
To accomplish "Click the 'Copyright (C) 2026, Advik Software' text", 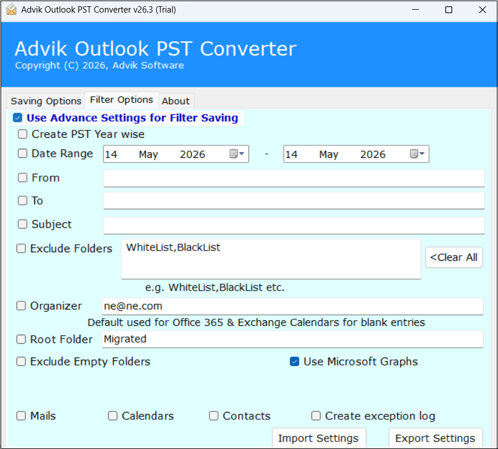I will pyautogui.click(x=100, y=65).
